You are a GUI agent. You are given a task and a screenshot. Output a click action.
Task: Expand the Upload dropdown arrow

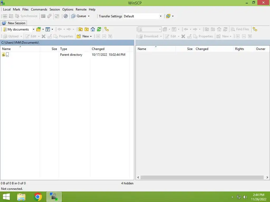21,36
